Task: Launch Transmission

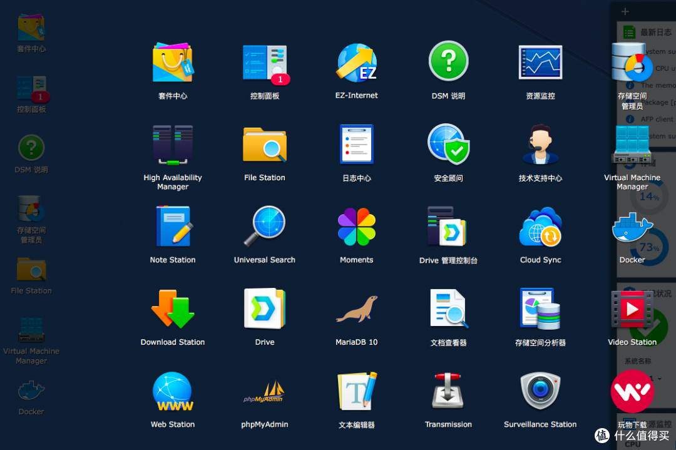Action: click(x=448, y=391)
